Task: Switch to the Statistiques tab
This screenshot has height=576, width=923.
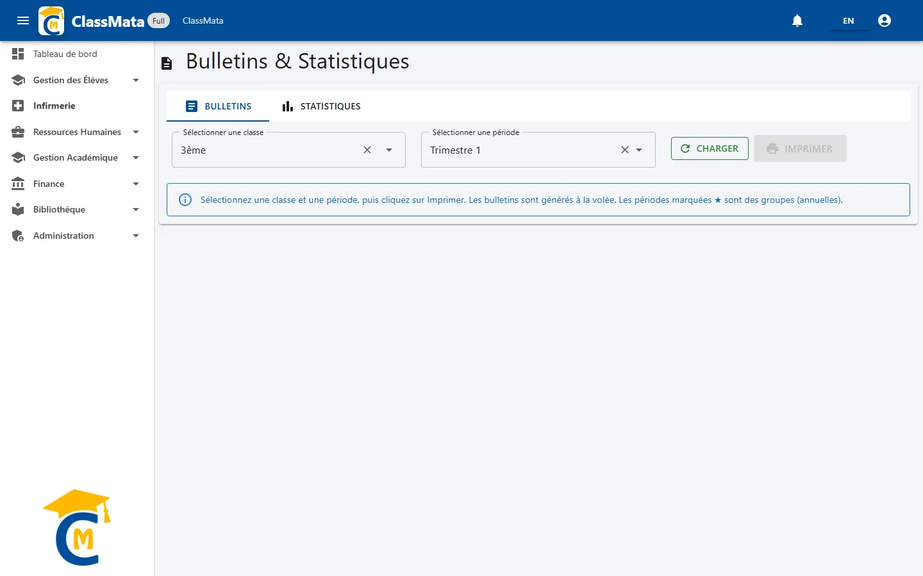Action: pos(321,106)
